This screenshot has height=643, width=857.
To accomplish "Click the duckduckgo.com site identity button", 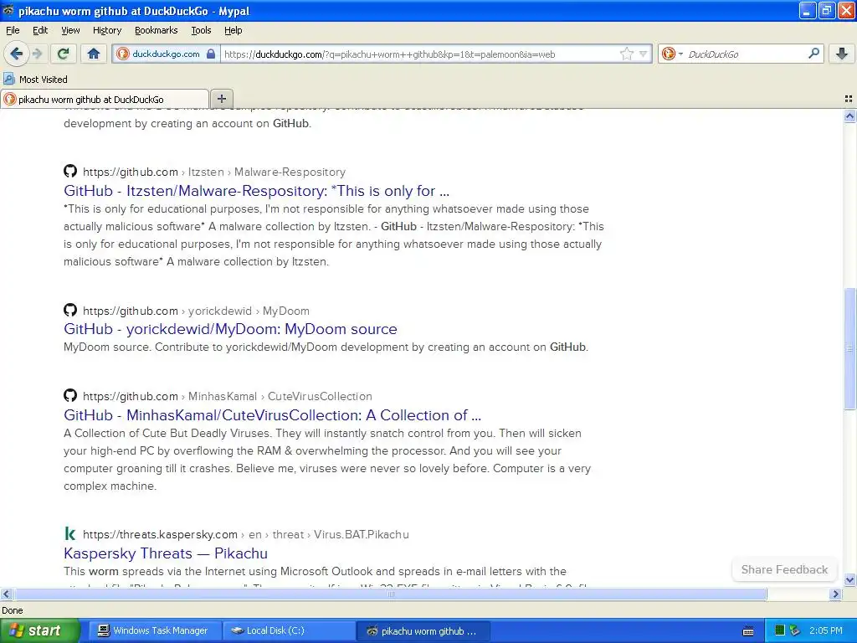I will click(x=166, y=54).
